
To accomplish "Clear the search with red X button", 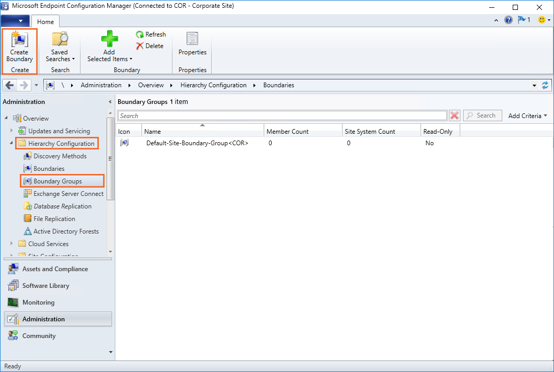I will (455, 115).
